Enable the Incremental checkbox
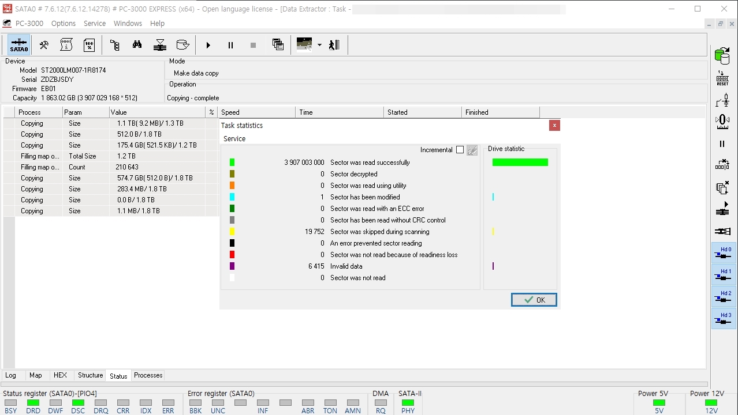 point(460,150)
